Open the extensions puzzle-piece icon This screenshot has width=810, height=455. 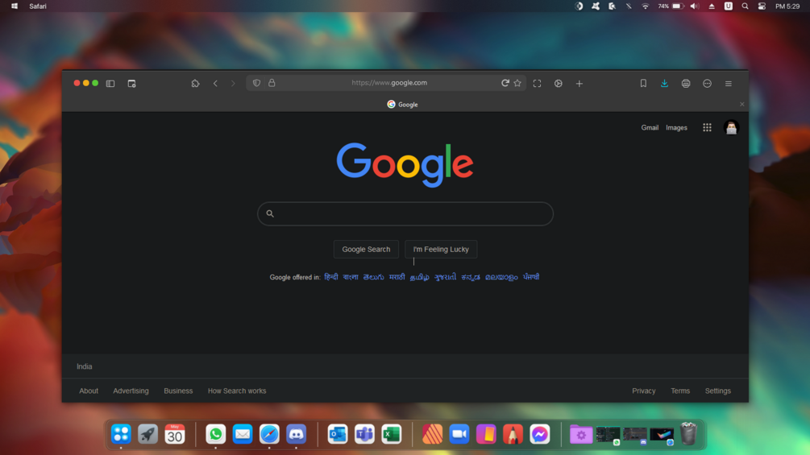(195, 83)
